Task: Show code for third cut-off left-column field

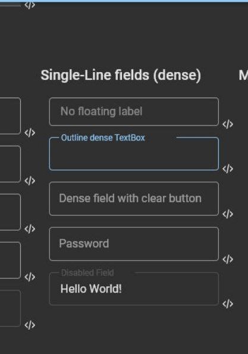Action: [x=30, y=229]
